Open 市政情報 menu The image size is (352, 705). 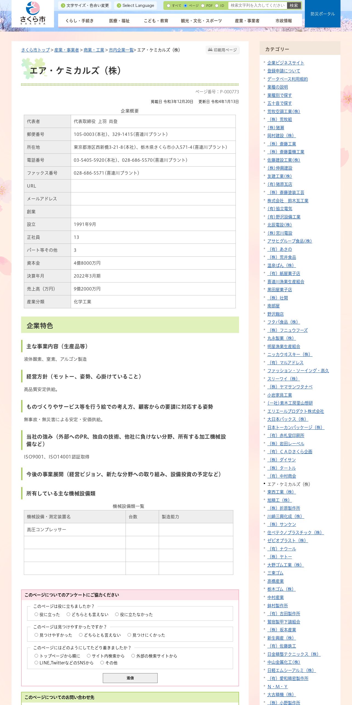(x=284, y=21)
